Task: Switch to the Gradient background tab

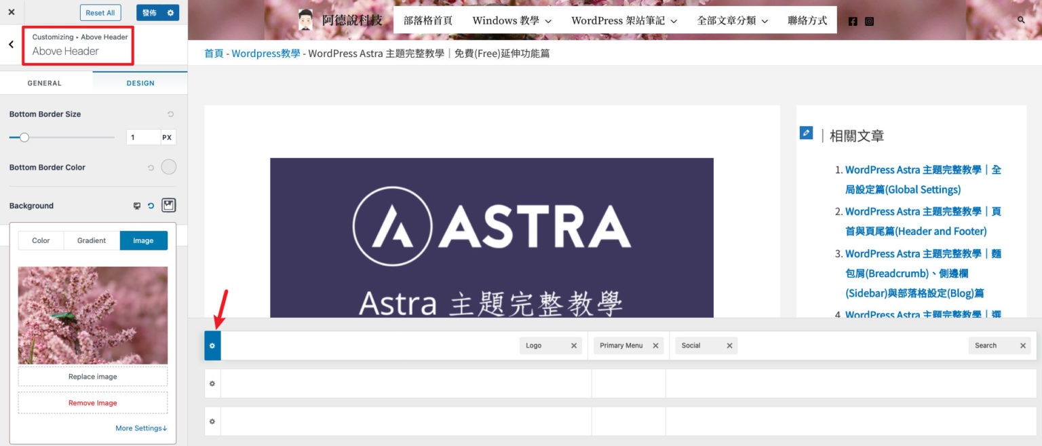Action: click(x=92, y=240)
